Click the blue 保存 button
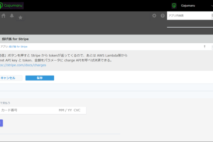 40,78
